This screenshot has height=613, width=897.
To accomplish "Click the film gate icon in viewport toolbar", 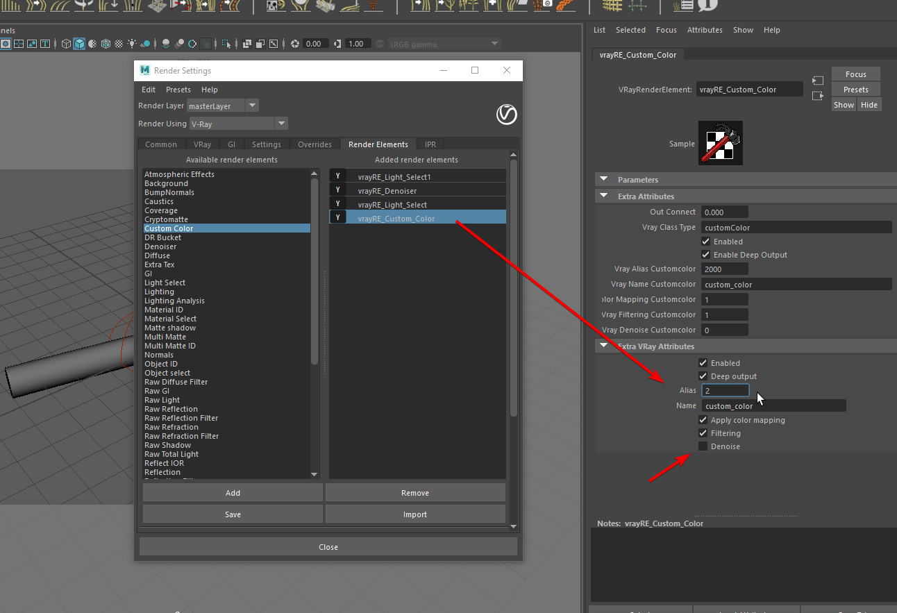I will click(x=19, y=44).
